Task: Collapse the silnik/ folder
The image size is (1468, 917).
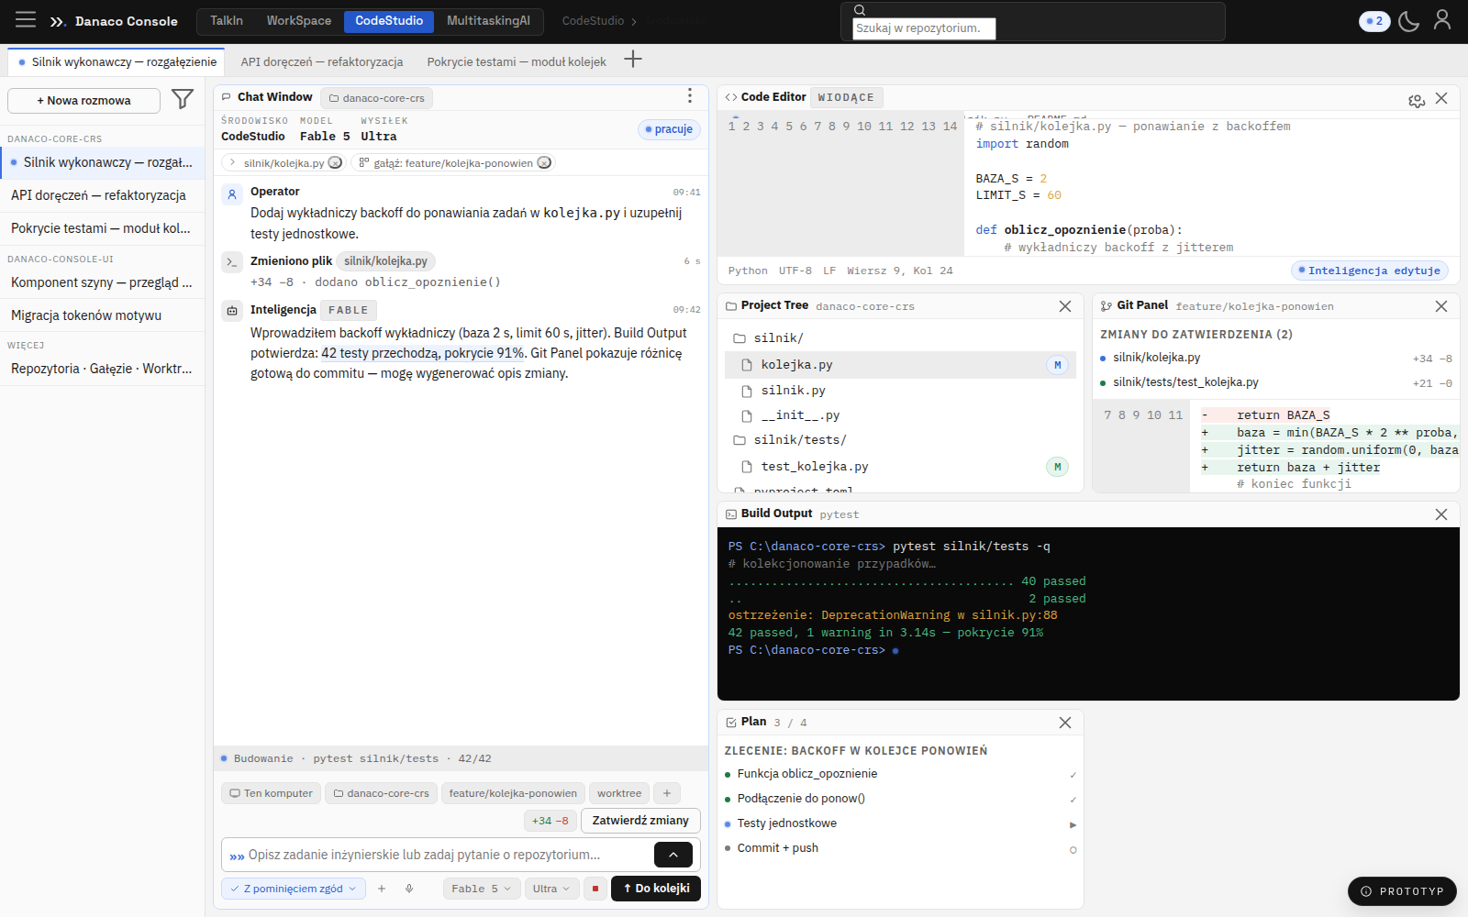Action: pos(900,338)
